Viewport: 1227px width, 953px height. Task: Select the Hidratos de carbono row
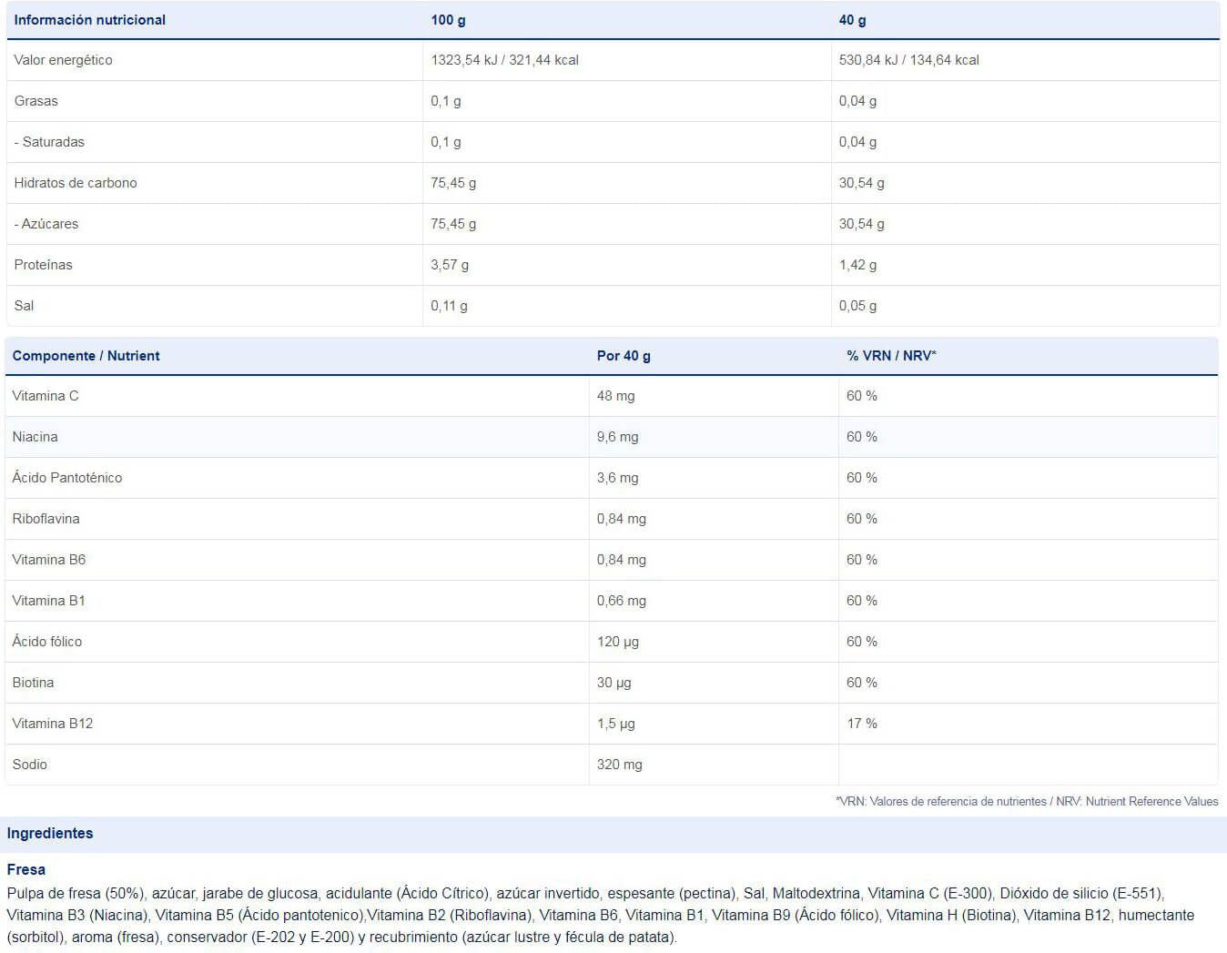coord(613,183)
